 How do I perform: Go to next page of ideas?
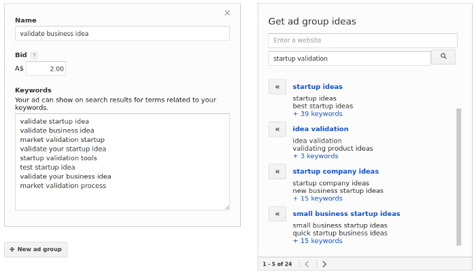click(x=324, y=264)
